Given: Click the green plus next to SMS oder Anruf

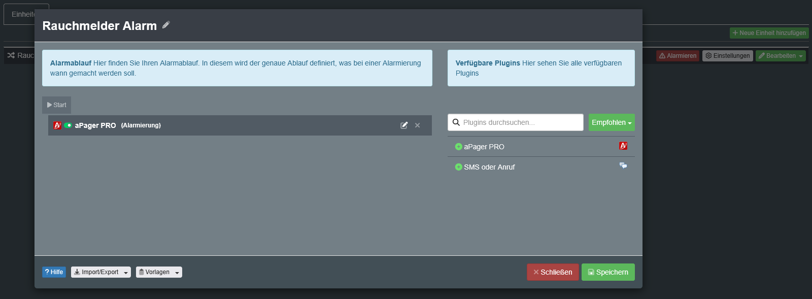Looking at the screenshot, I should (x=459, y=167).
